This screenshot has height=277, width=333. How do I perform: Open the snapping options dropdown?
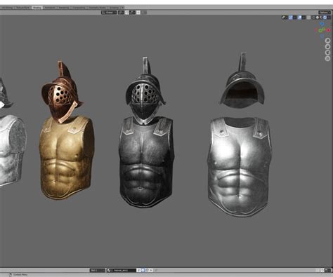coord(132,13)
